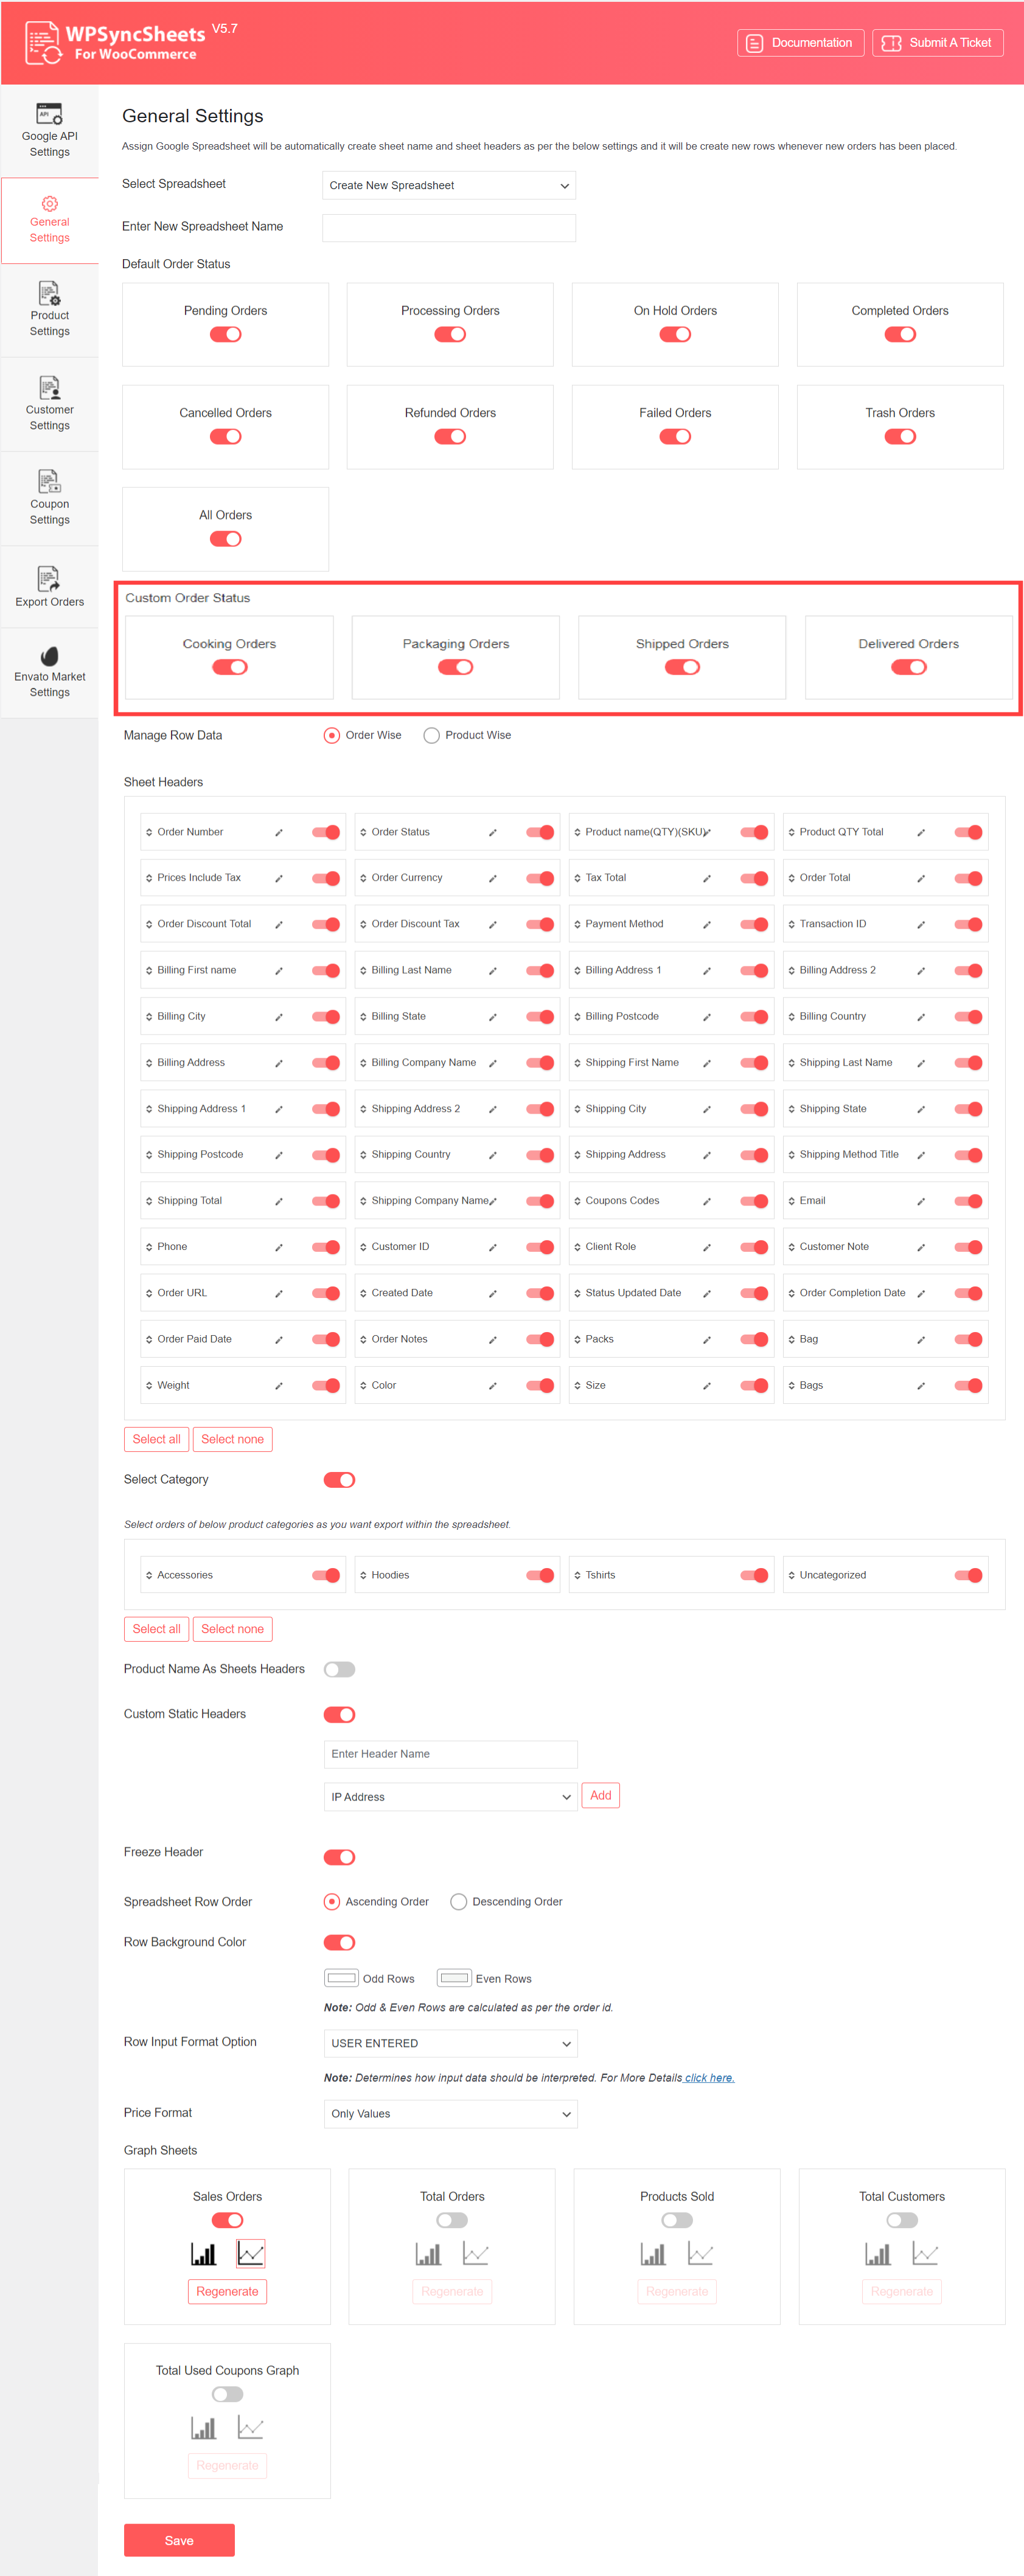Click the Enter Header Name field
This screenshot has height=2576, width=1024.
(451, 1754)
